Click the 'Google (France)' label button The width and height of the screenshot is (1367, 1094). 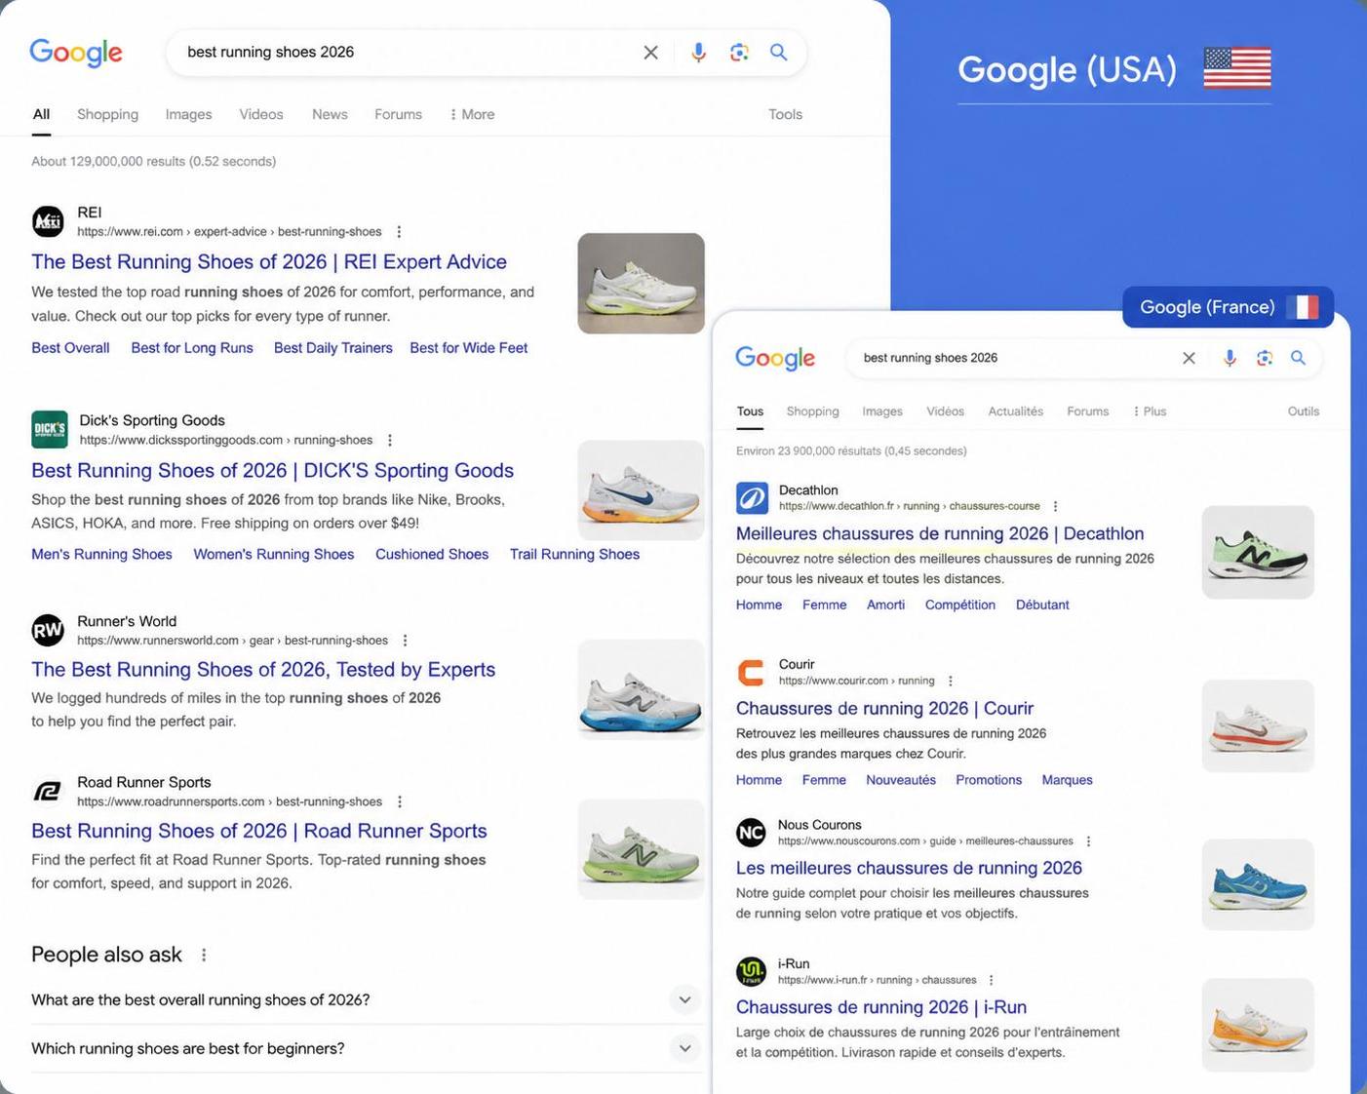pyautogui.click(x=1228, y=307)
